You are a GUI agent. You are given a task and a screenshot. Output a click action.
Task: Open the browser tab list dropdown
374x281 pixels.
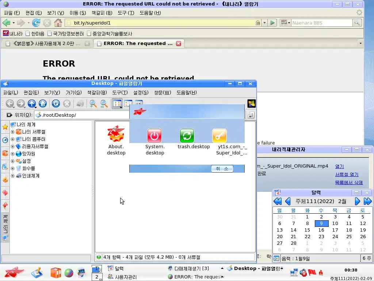point(360,43)
